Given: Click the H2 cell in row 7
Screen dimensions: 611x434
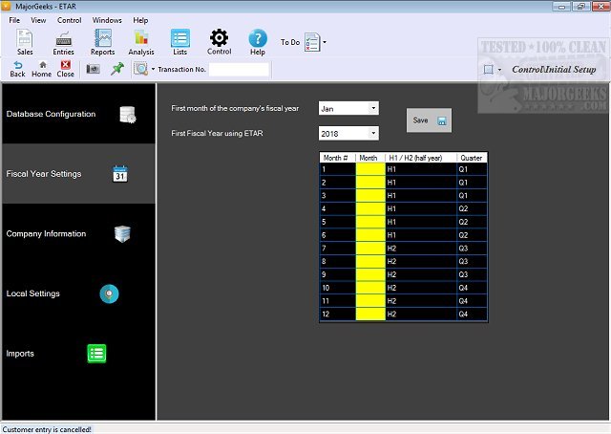Looking at the screenshot, I should 421,249.
